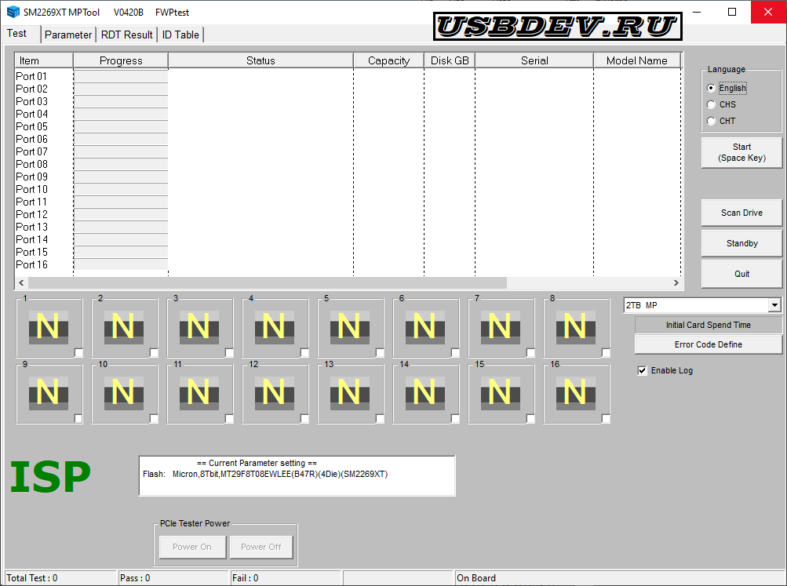Click the port 14 N status icon
The width and height of the screenshot is (787, 586).
tap(424, 393)
